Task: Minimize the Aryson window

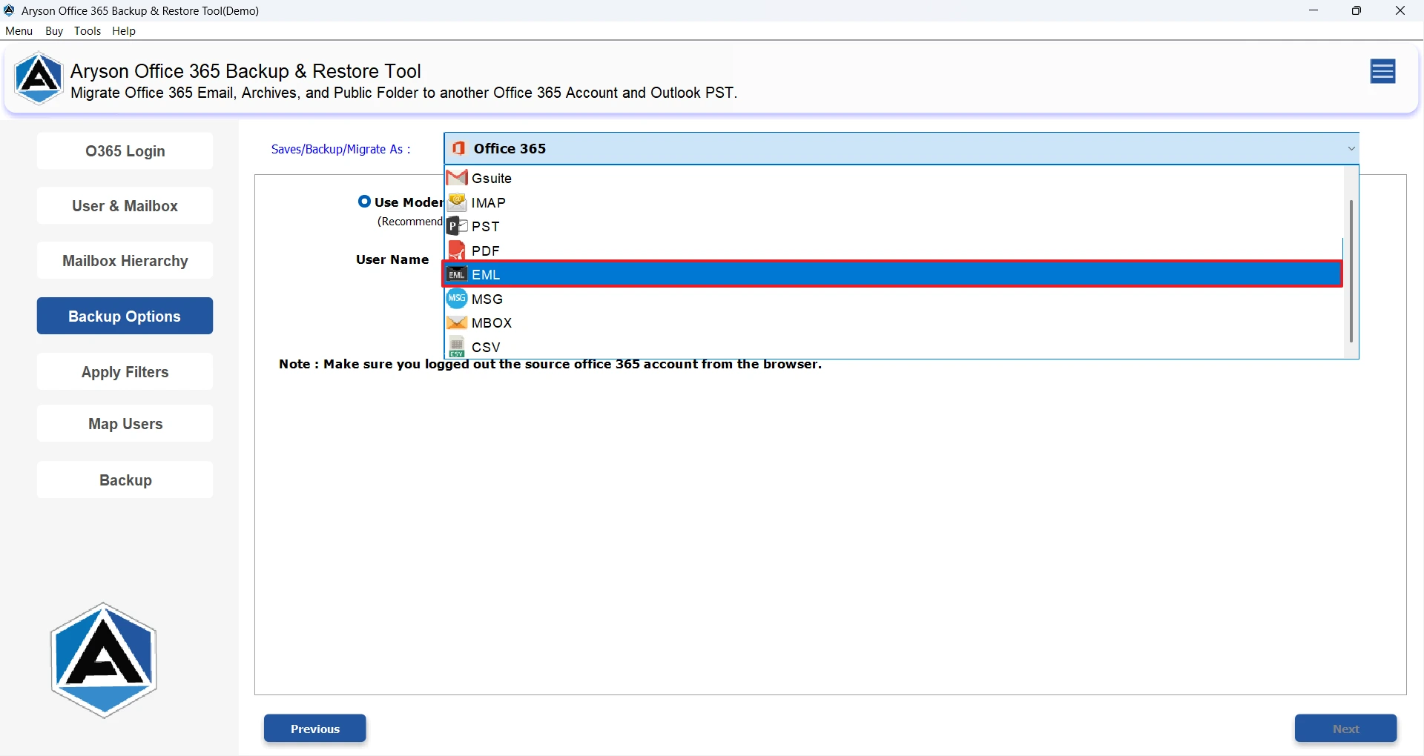Action: click(1313, 10)
